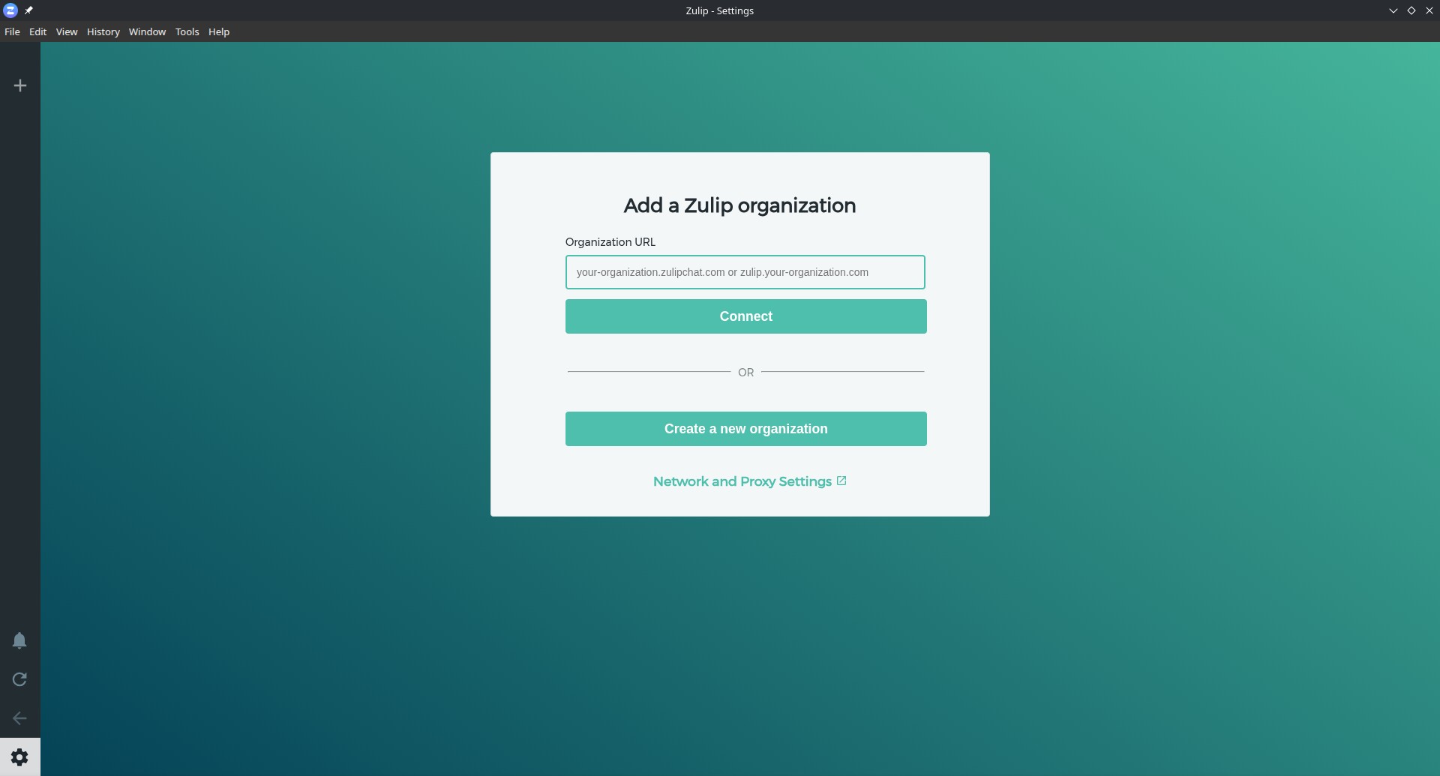Open the History menu
The width and height of the screenshot is (1440, 776).
point(103,31)
